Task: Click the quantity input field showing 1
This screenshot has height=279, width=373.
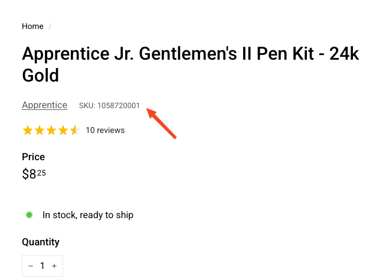Action: click(x=42, y=266)
